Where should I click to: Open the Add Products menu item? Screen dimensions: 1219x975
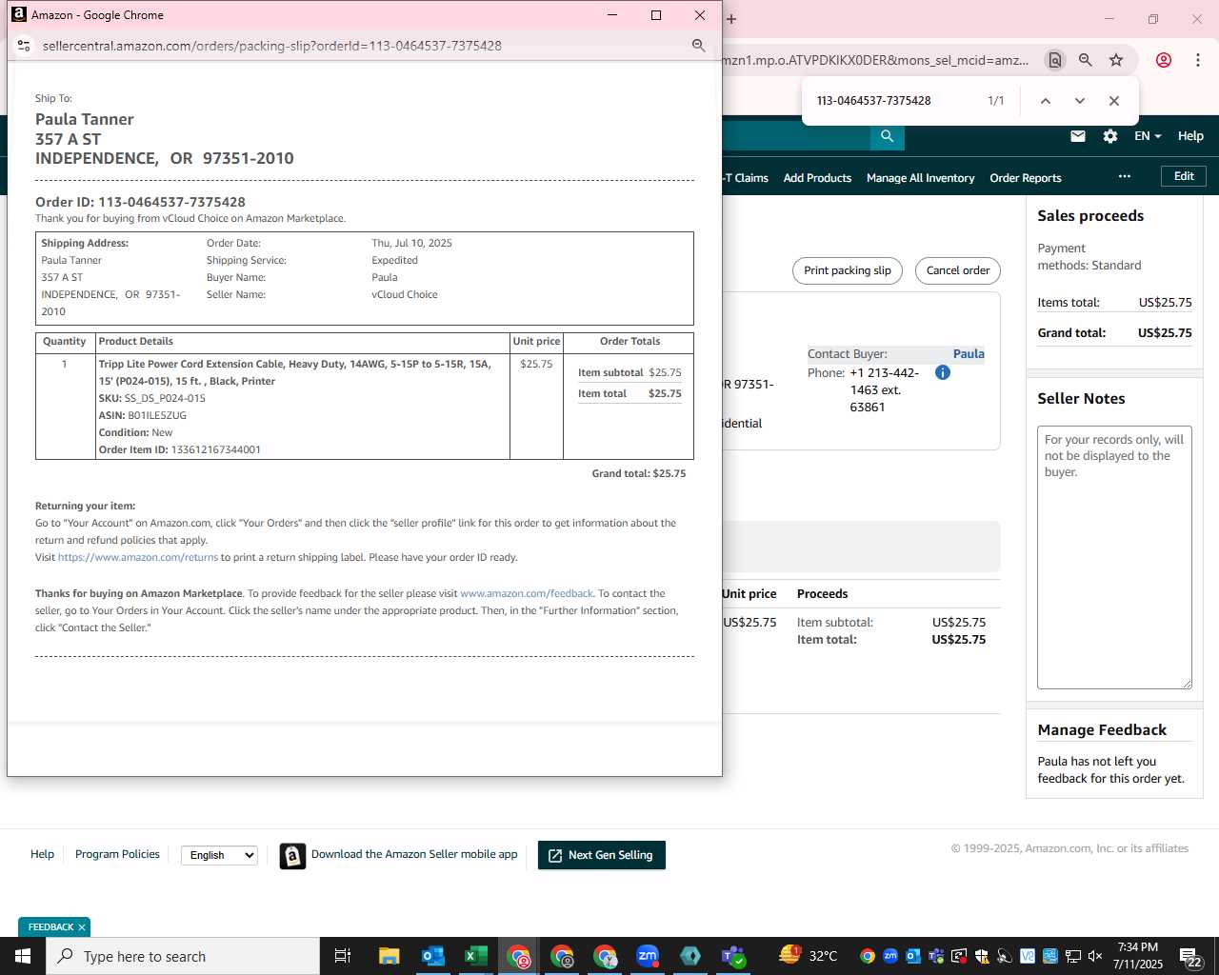point(817,178)
